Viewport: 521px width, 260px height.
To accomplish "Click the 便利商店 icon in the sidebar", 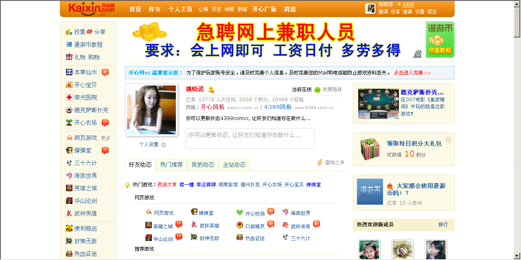I will click(69, 229).
